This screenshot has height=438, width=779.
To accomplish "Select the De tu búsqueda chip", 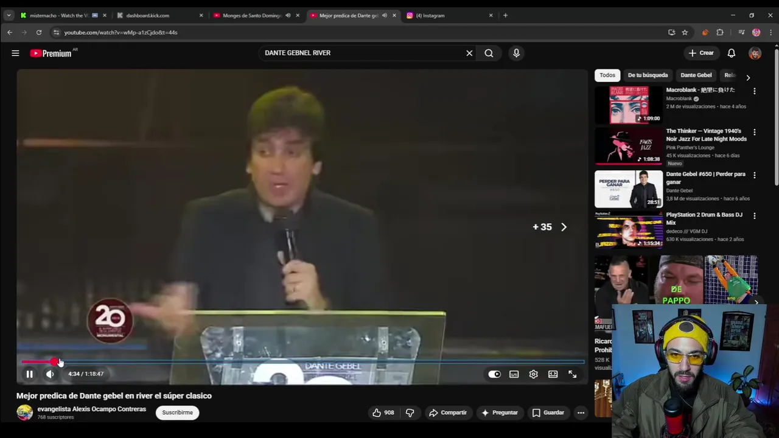I will click(x=648, y=75).
